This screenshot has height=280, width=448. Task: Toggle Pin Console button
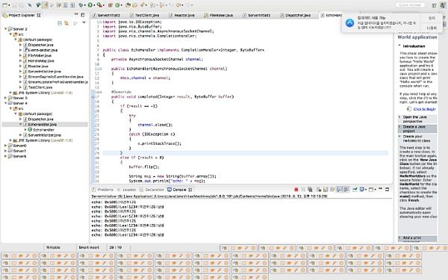[x=355, y=190]
